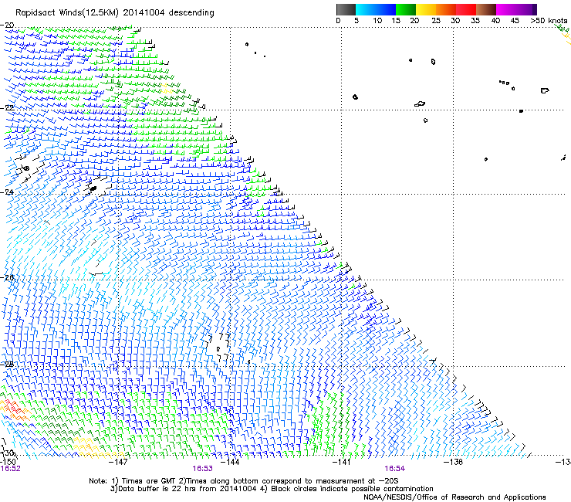Image resolution: width=571 pixels, height=502 pixels.
Task: Click the yellow 20-25 knots legend swatch
Action: coord(426,9)
